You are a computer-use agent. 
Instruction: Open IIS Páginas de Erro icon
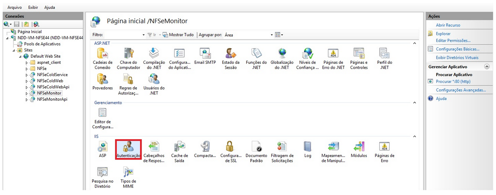coord(384,152)
